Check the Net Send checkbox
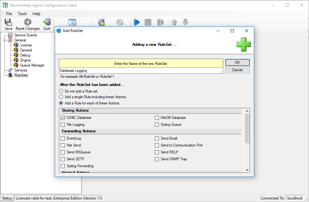Image resolution: width=309 pixels, height=202 pixels. [x=63, y=145]
